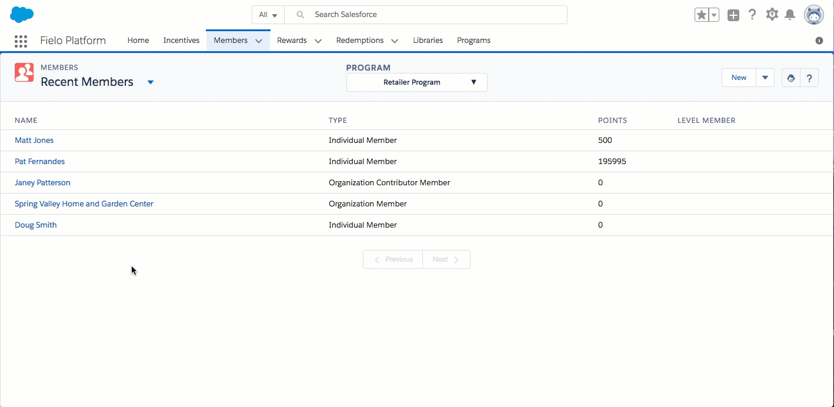Open Pat Fernandes member record
Screen dimensions: 834x407
40,162
